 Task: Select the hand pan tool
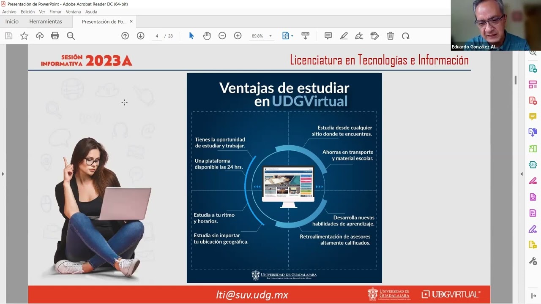207,36
